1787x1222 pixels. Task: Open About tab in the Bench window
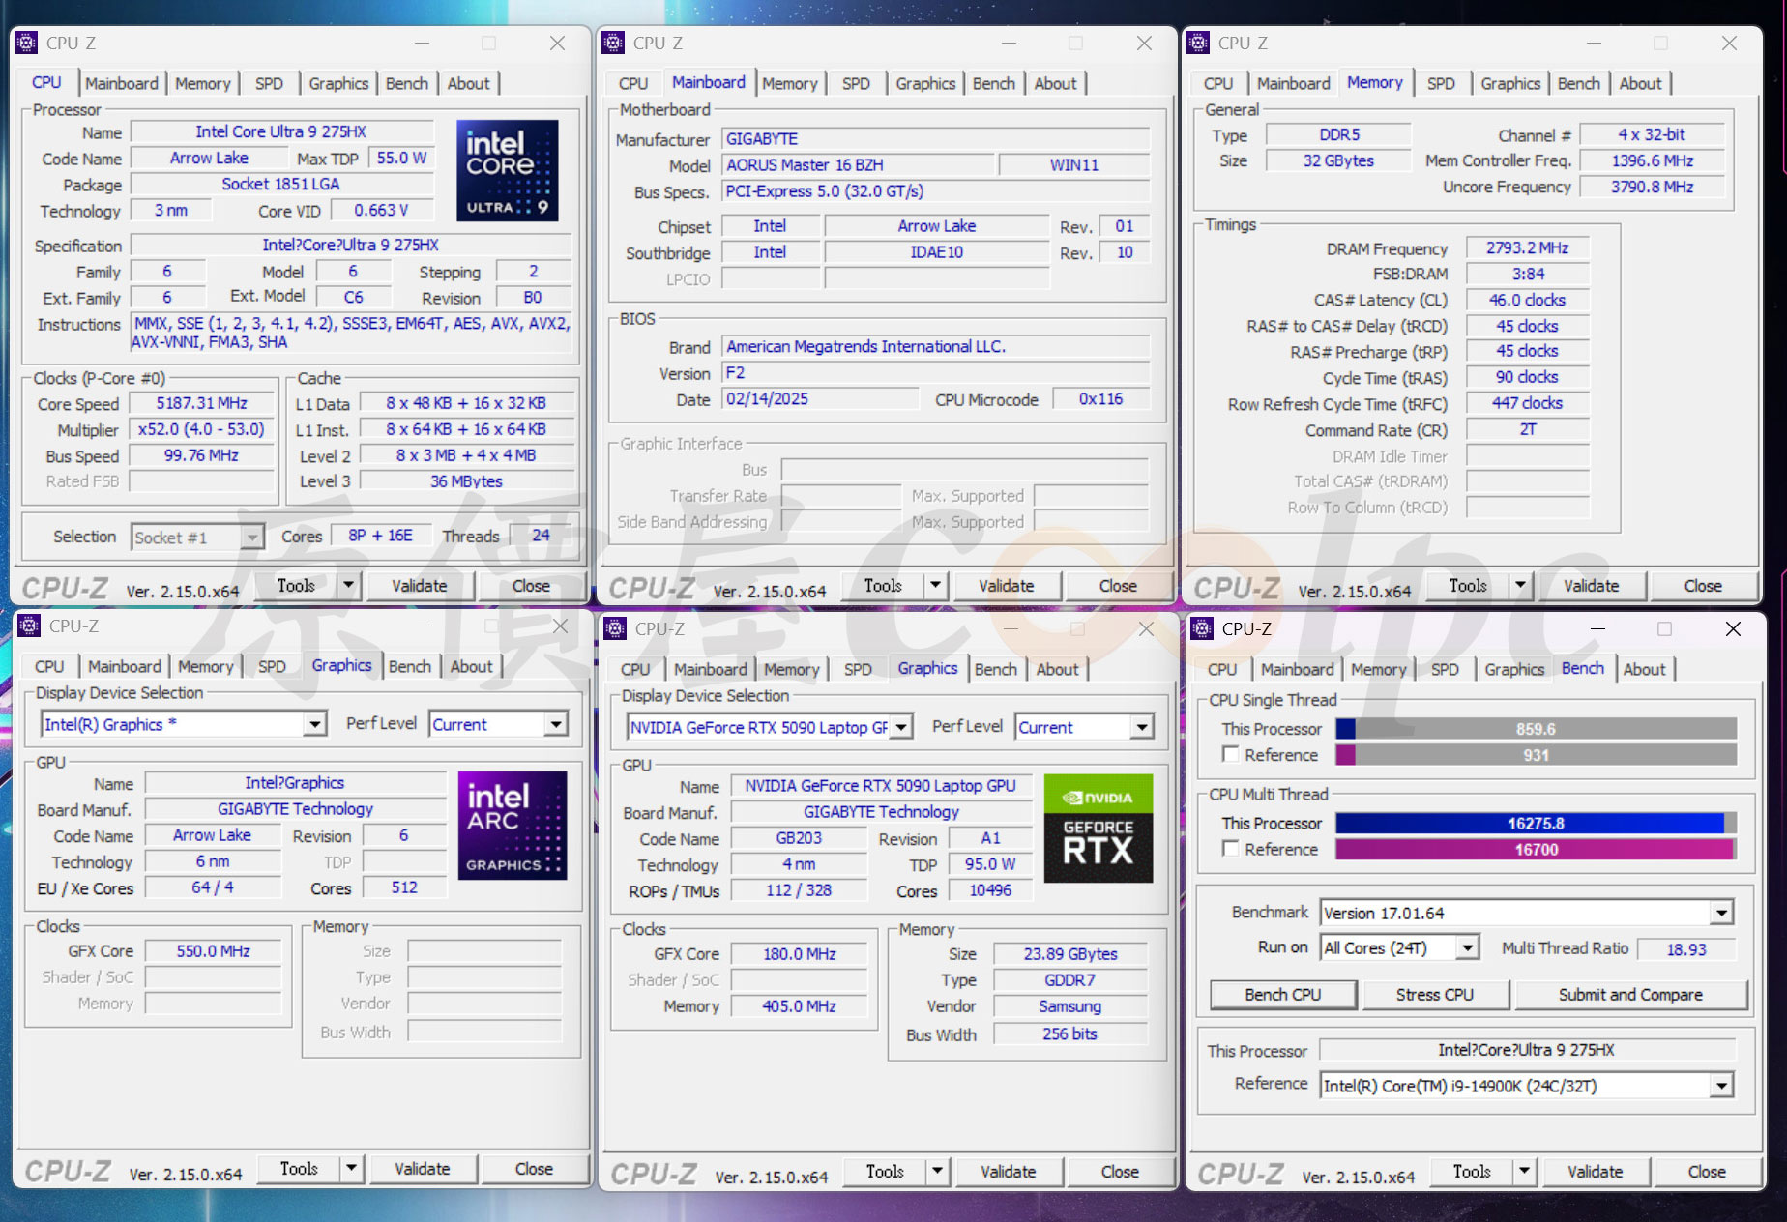pos(1644,669)
